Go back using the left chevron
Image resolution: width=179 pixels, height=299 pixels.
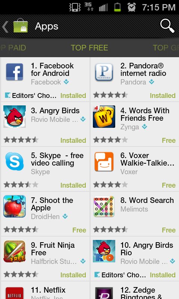point(5,27)
